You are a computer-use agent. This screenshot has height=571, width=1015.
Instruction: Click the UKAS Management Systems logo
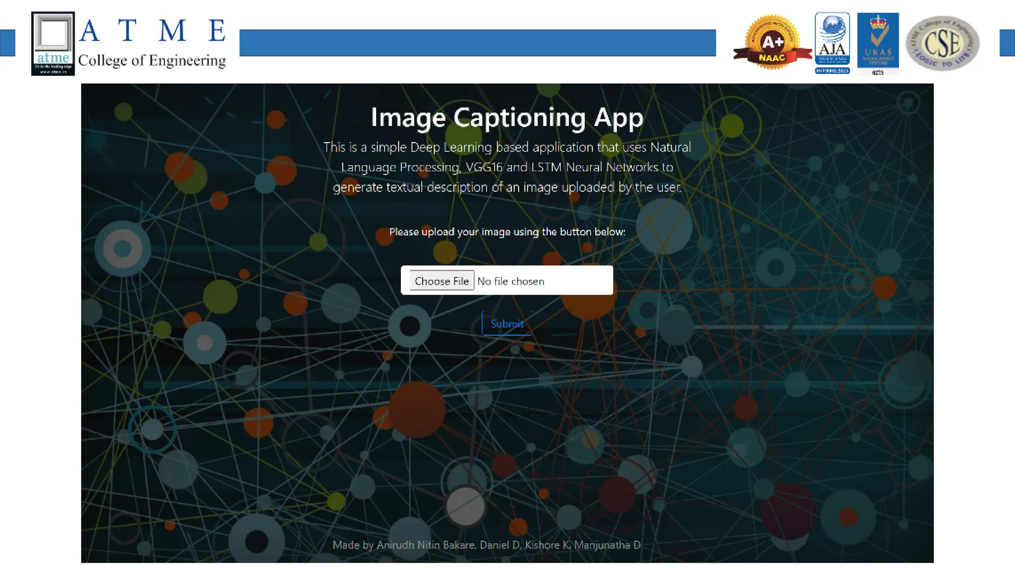point(878,40)
